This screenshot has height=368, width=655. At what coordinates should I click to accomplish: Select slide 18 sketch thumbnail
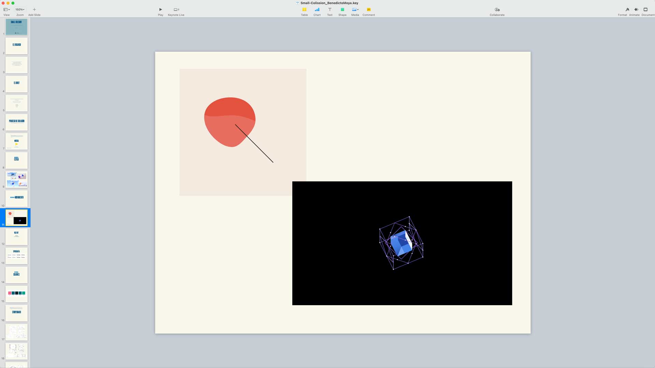[x=16, y=351]
